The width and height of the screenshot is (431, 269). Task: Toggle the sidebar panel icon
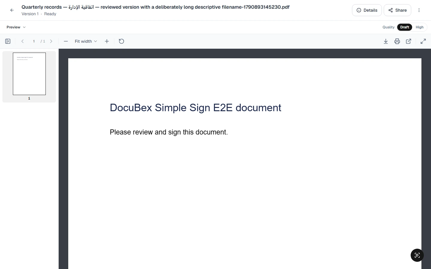(x=8, y=41)
